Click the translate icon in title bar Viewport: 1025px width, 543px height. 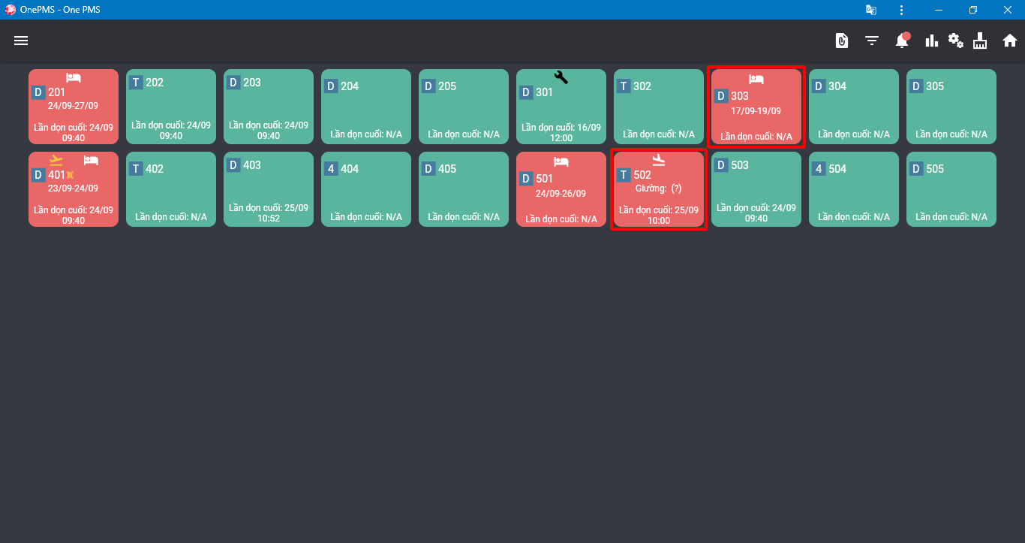[x=871, y=10]
